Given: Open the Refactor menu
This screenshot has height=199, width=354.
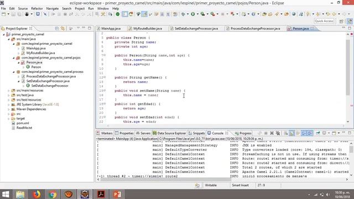Looking at the screenshot, I should [x=37, y=8].
